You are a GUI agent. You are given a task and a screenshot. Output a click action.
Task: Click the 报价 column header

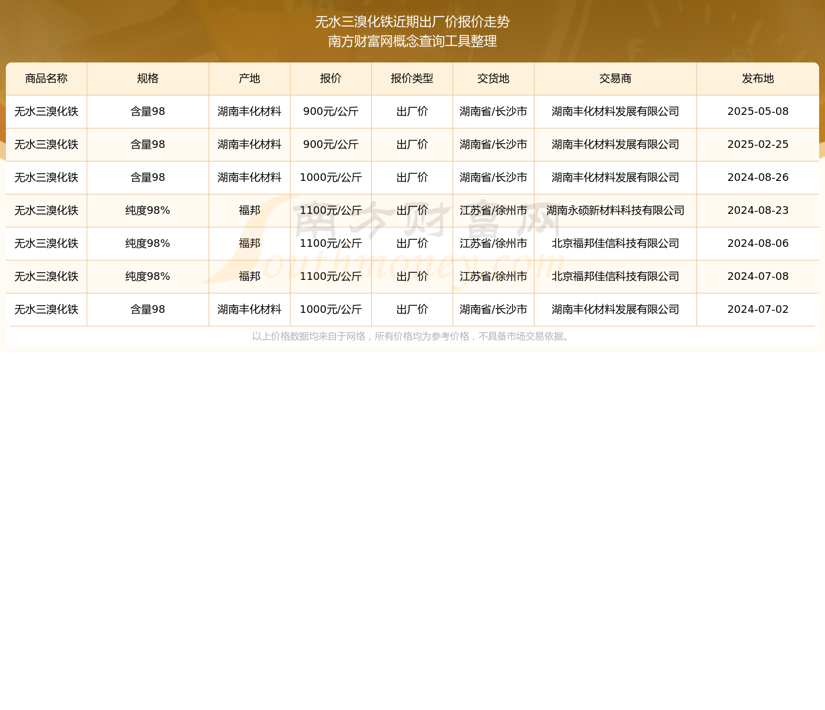(x=331, y=78)
